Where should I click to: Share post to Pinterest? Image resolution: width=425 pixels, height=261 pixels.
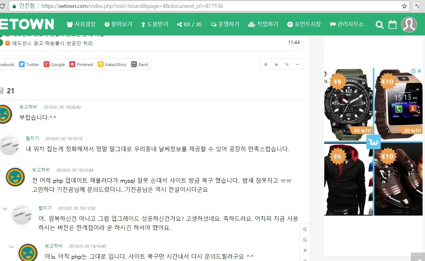pyautogui.click(x=81, y=64)
